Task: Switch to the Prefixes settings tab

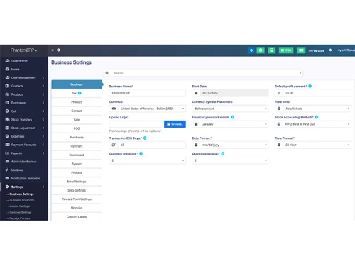Action: (77, 172)
